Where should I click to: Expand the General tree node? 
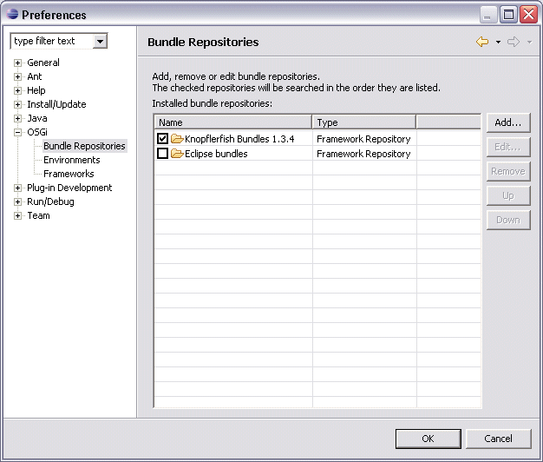(x=17, y=63)
